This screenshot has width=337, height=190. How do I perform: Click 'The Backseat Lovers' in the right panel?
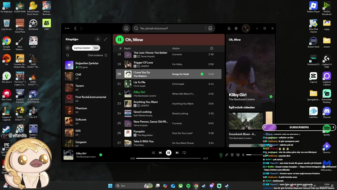pos(242,99)
